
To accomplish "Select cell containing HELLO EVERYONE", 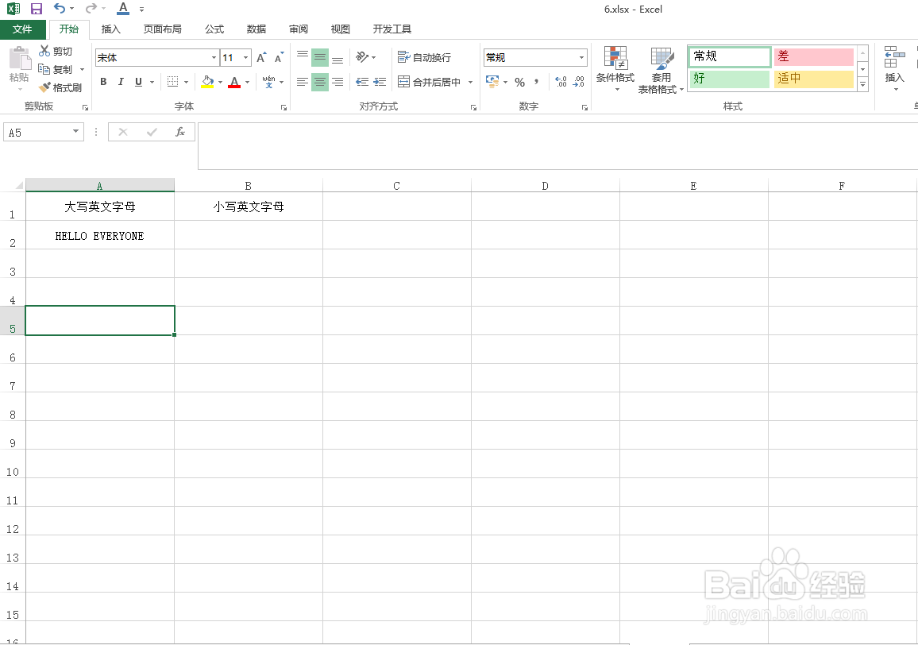I will click(x=99, y=235).
